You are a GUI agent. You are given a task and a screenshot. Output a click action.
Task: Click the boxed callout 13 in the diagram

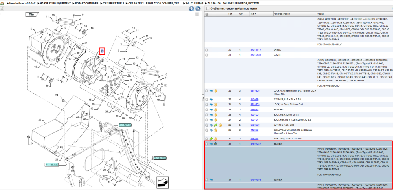point(129,75)
